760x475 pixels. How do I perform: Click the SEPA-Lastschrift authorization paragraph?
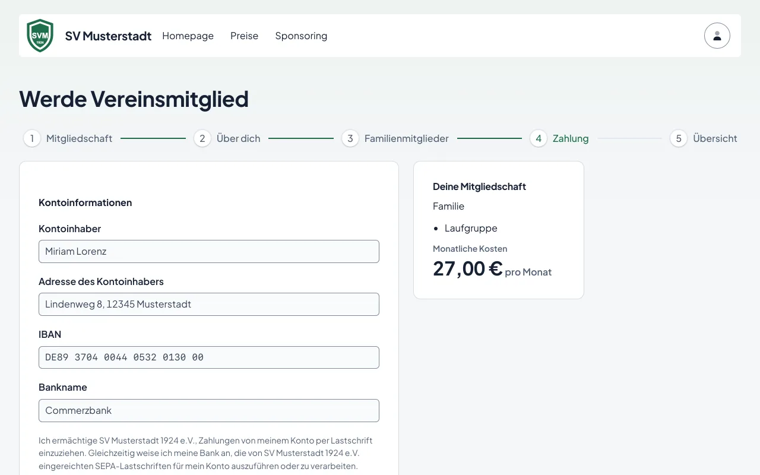click(205, 454)
